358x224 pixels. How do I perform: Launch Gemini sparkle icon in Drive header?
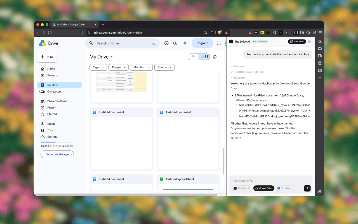[x=185, y=43]
